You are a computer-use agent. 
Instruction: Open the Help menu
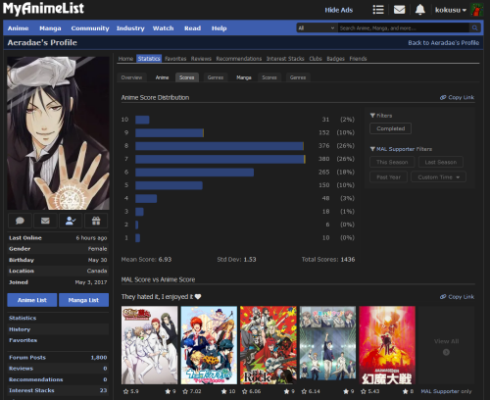tap(220, 28)
